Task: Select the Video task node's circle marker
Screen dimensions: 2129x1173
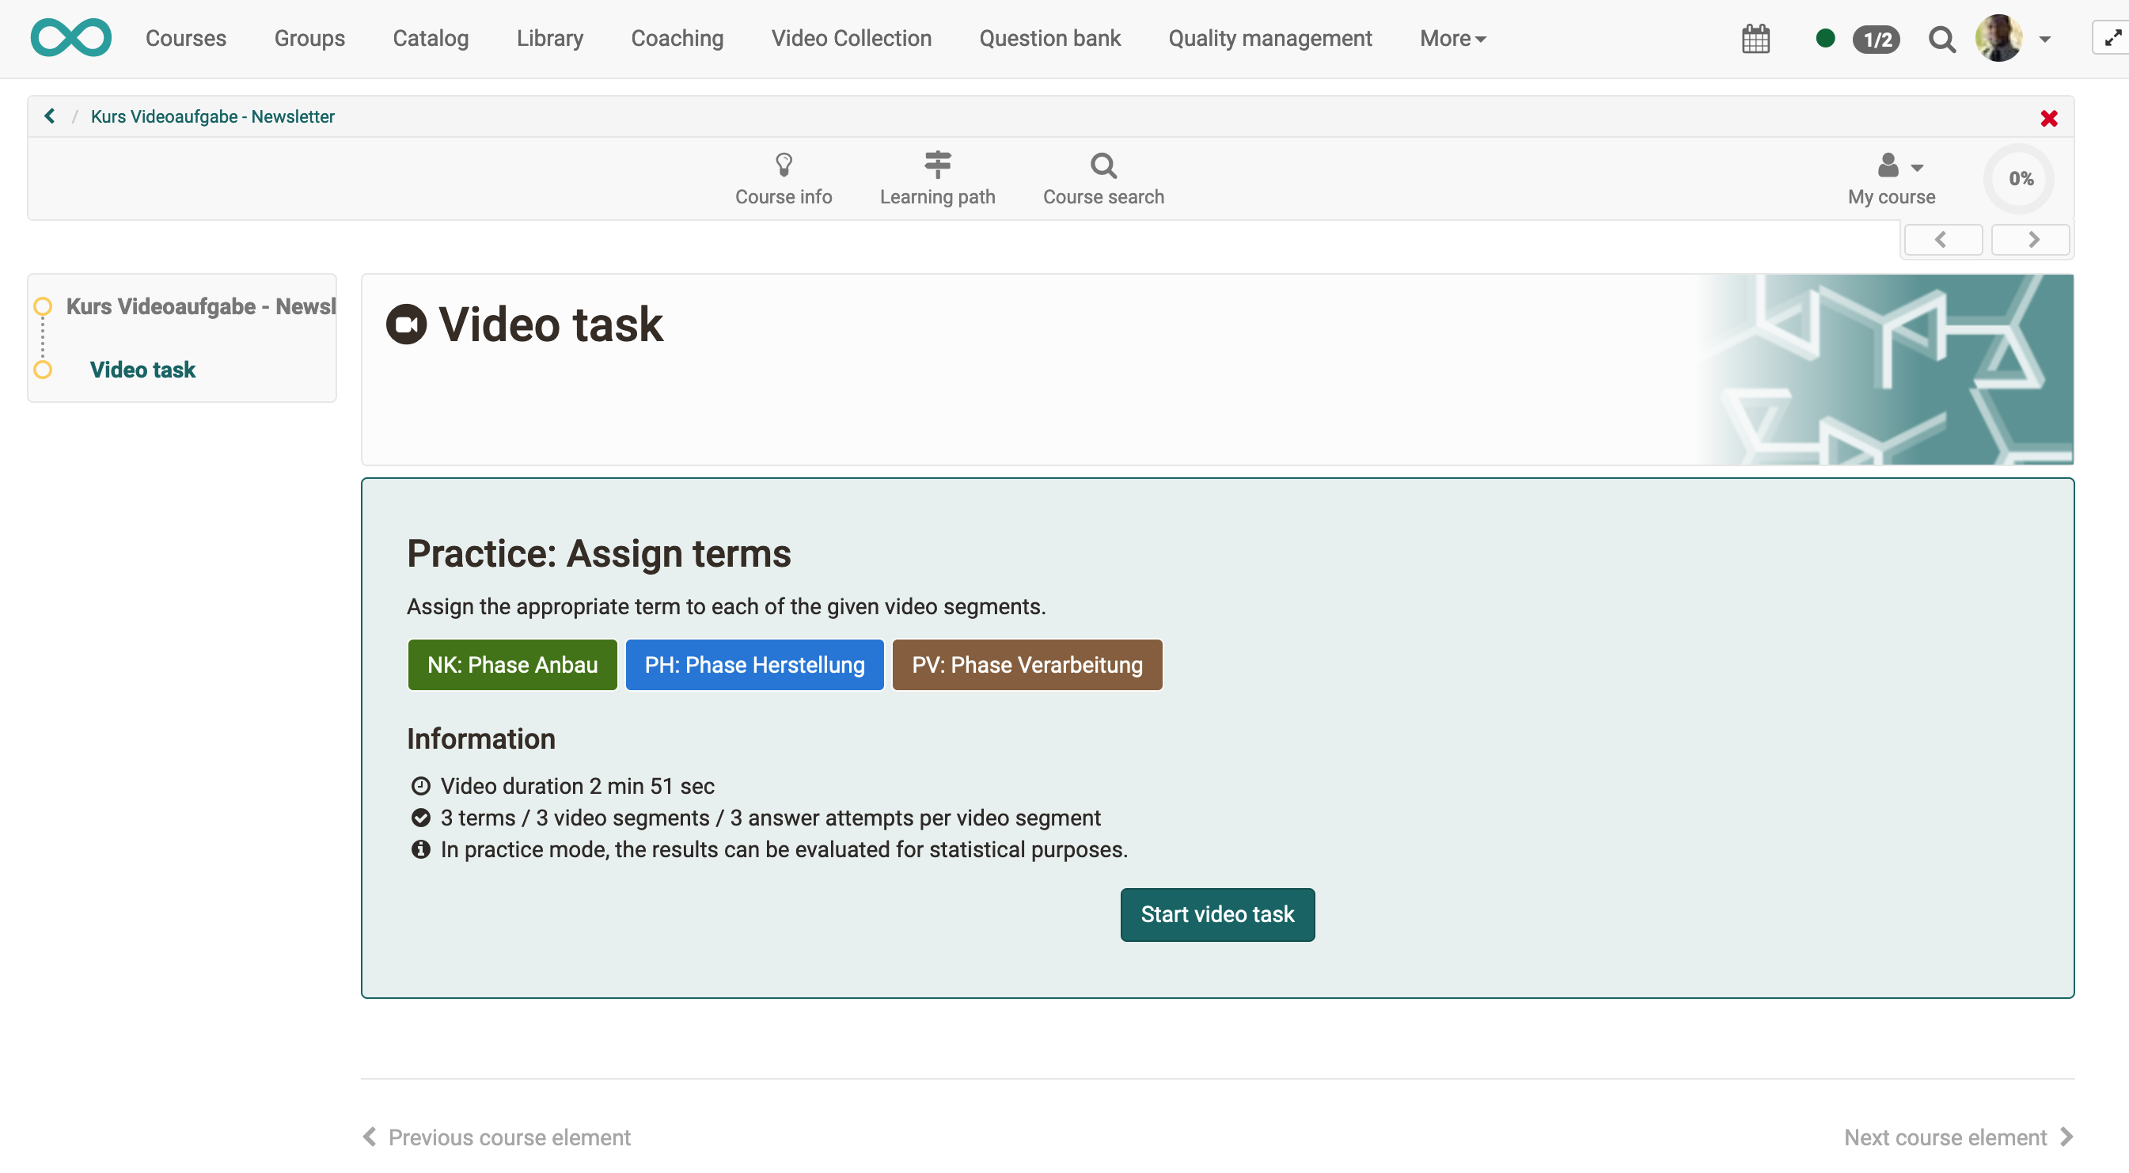Action: pos(43,370)
